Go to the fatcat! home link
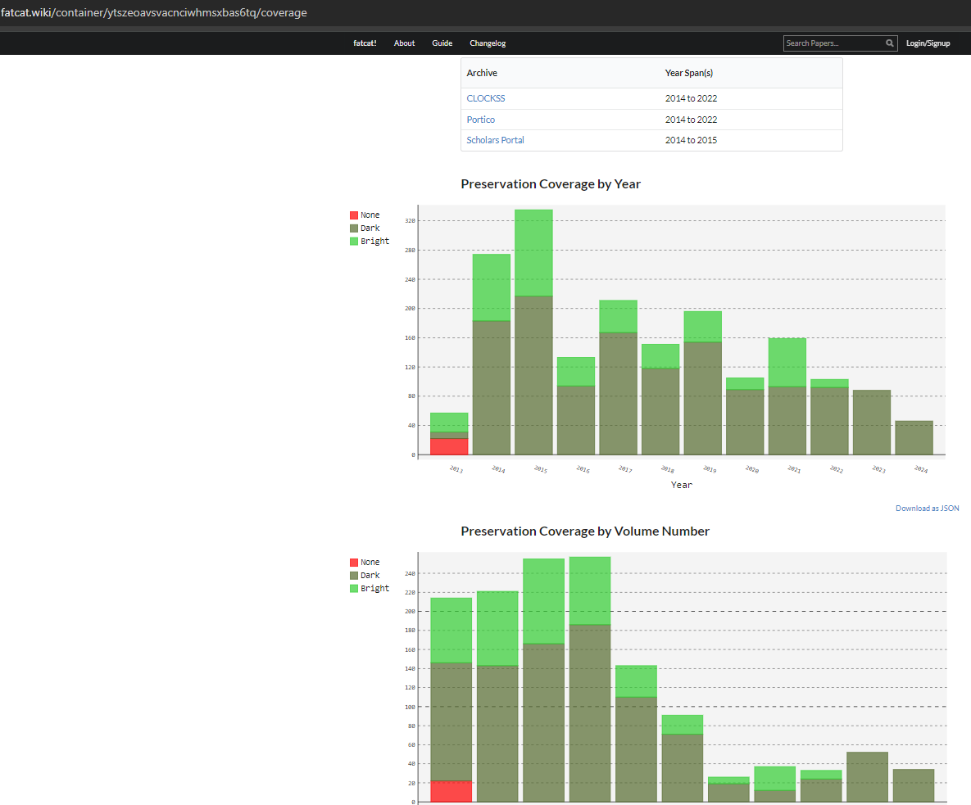The height and width of the screenshot is (805, 971). pyautogui.click(x=365, y=43)
